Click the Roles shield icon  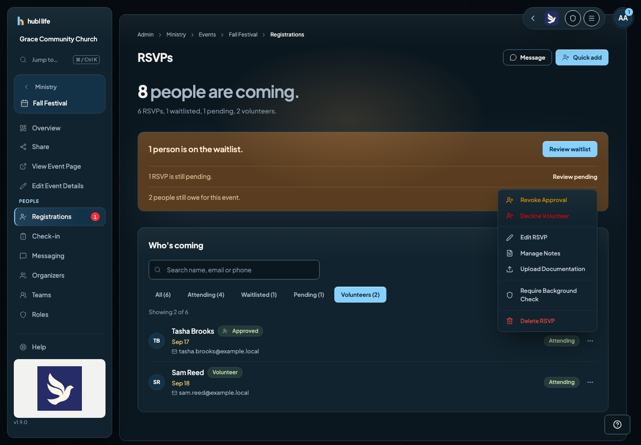click(23, 315)
